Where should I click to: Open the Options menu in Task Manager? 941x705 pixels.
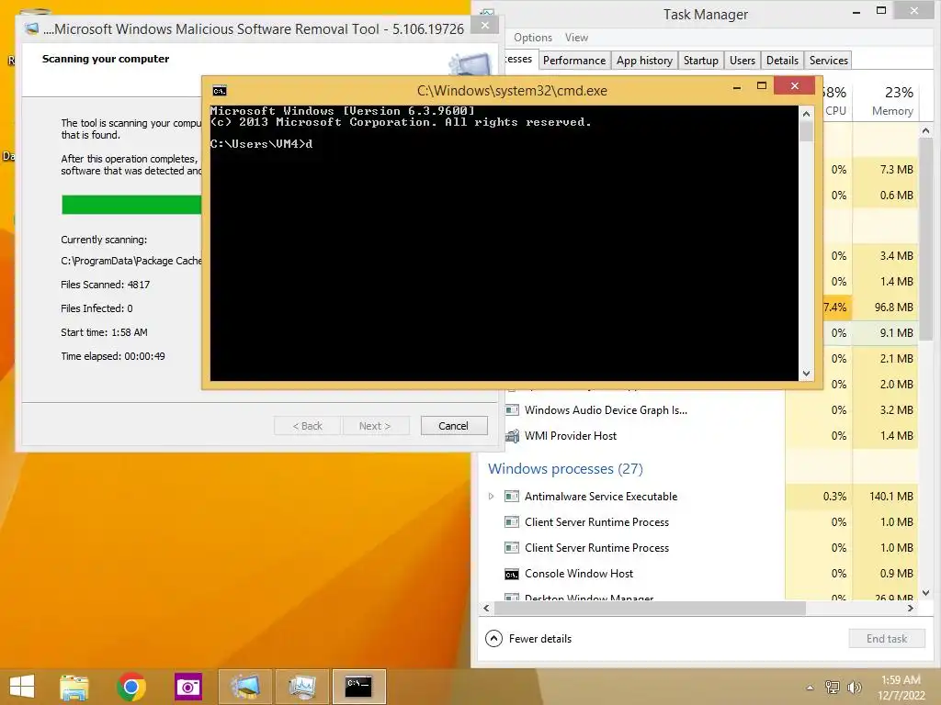pyautogui.click(x=532, y=37)
